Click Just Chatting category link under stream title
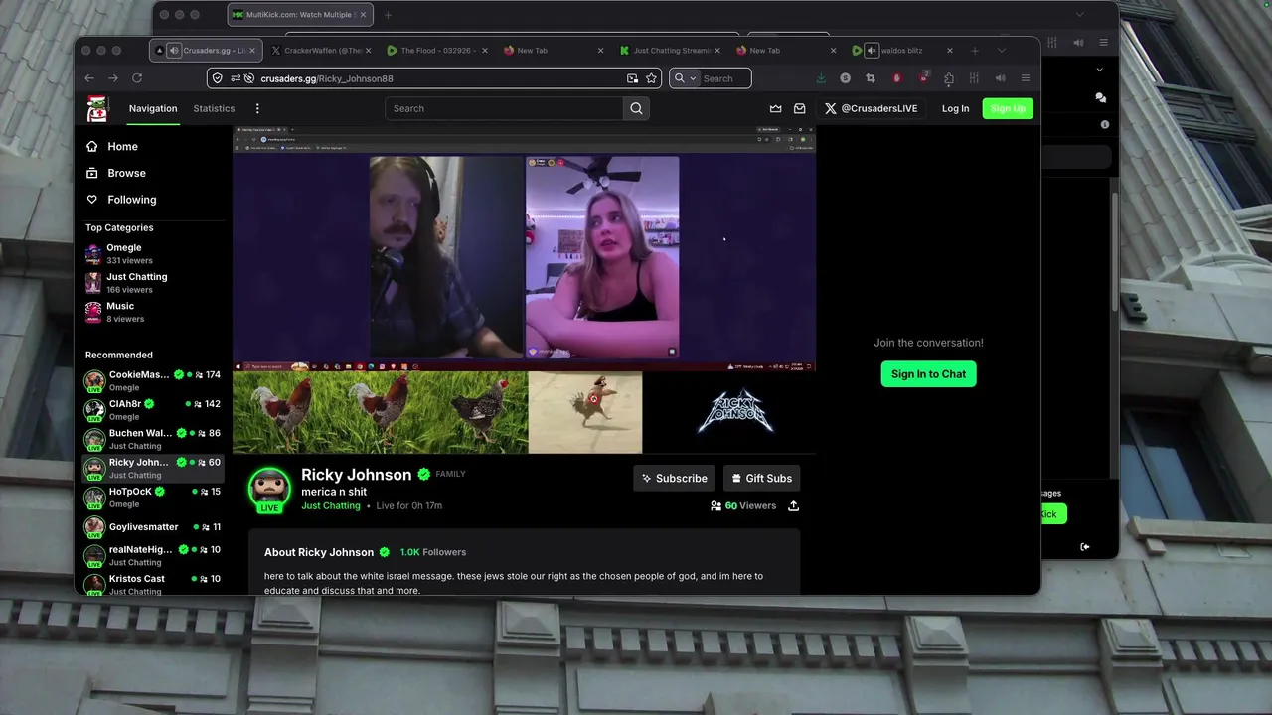The height and width of the screenshot is (715, 1272). pyautogui.click(x=331, y=505)
